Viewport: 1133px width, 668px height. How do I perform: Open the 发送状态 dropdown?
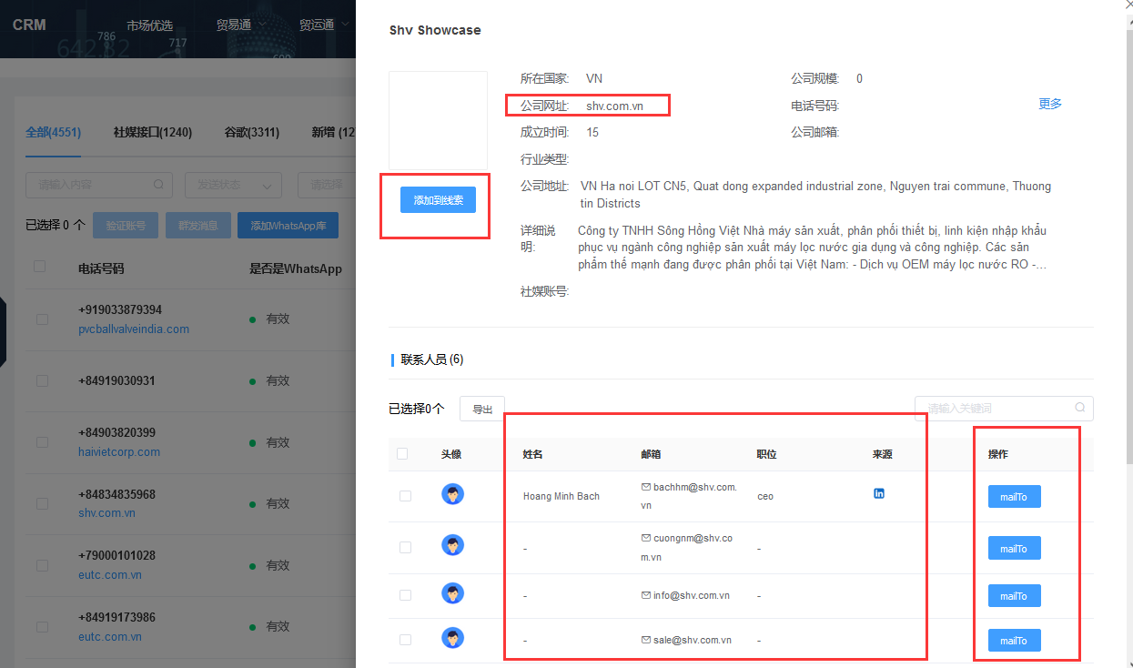[233, 185]
